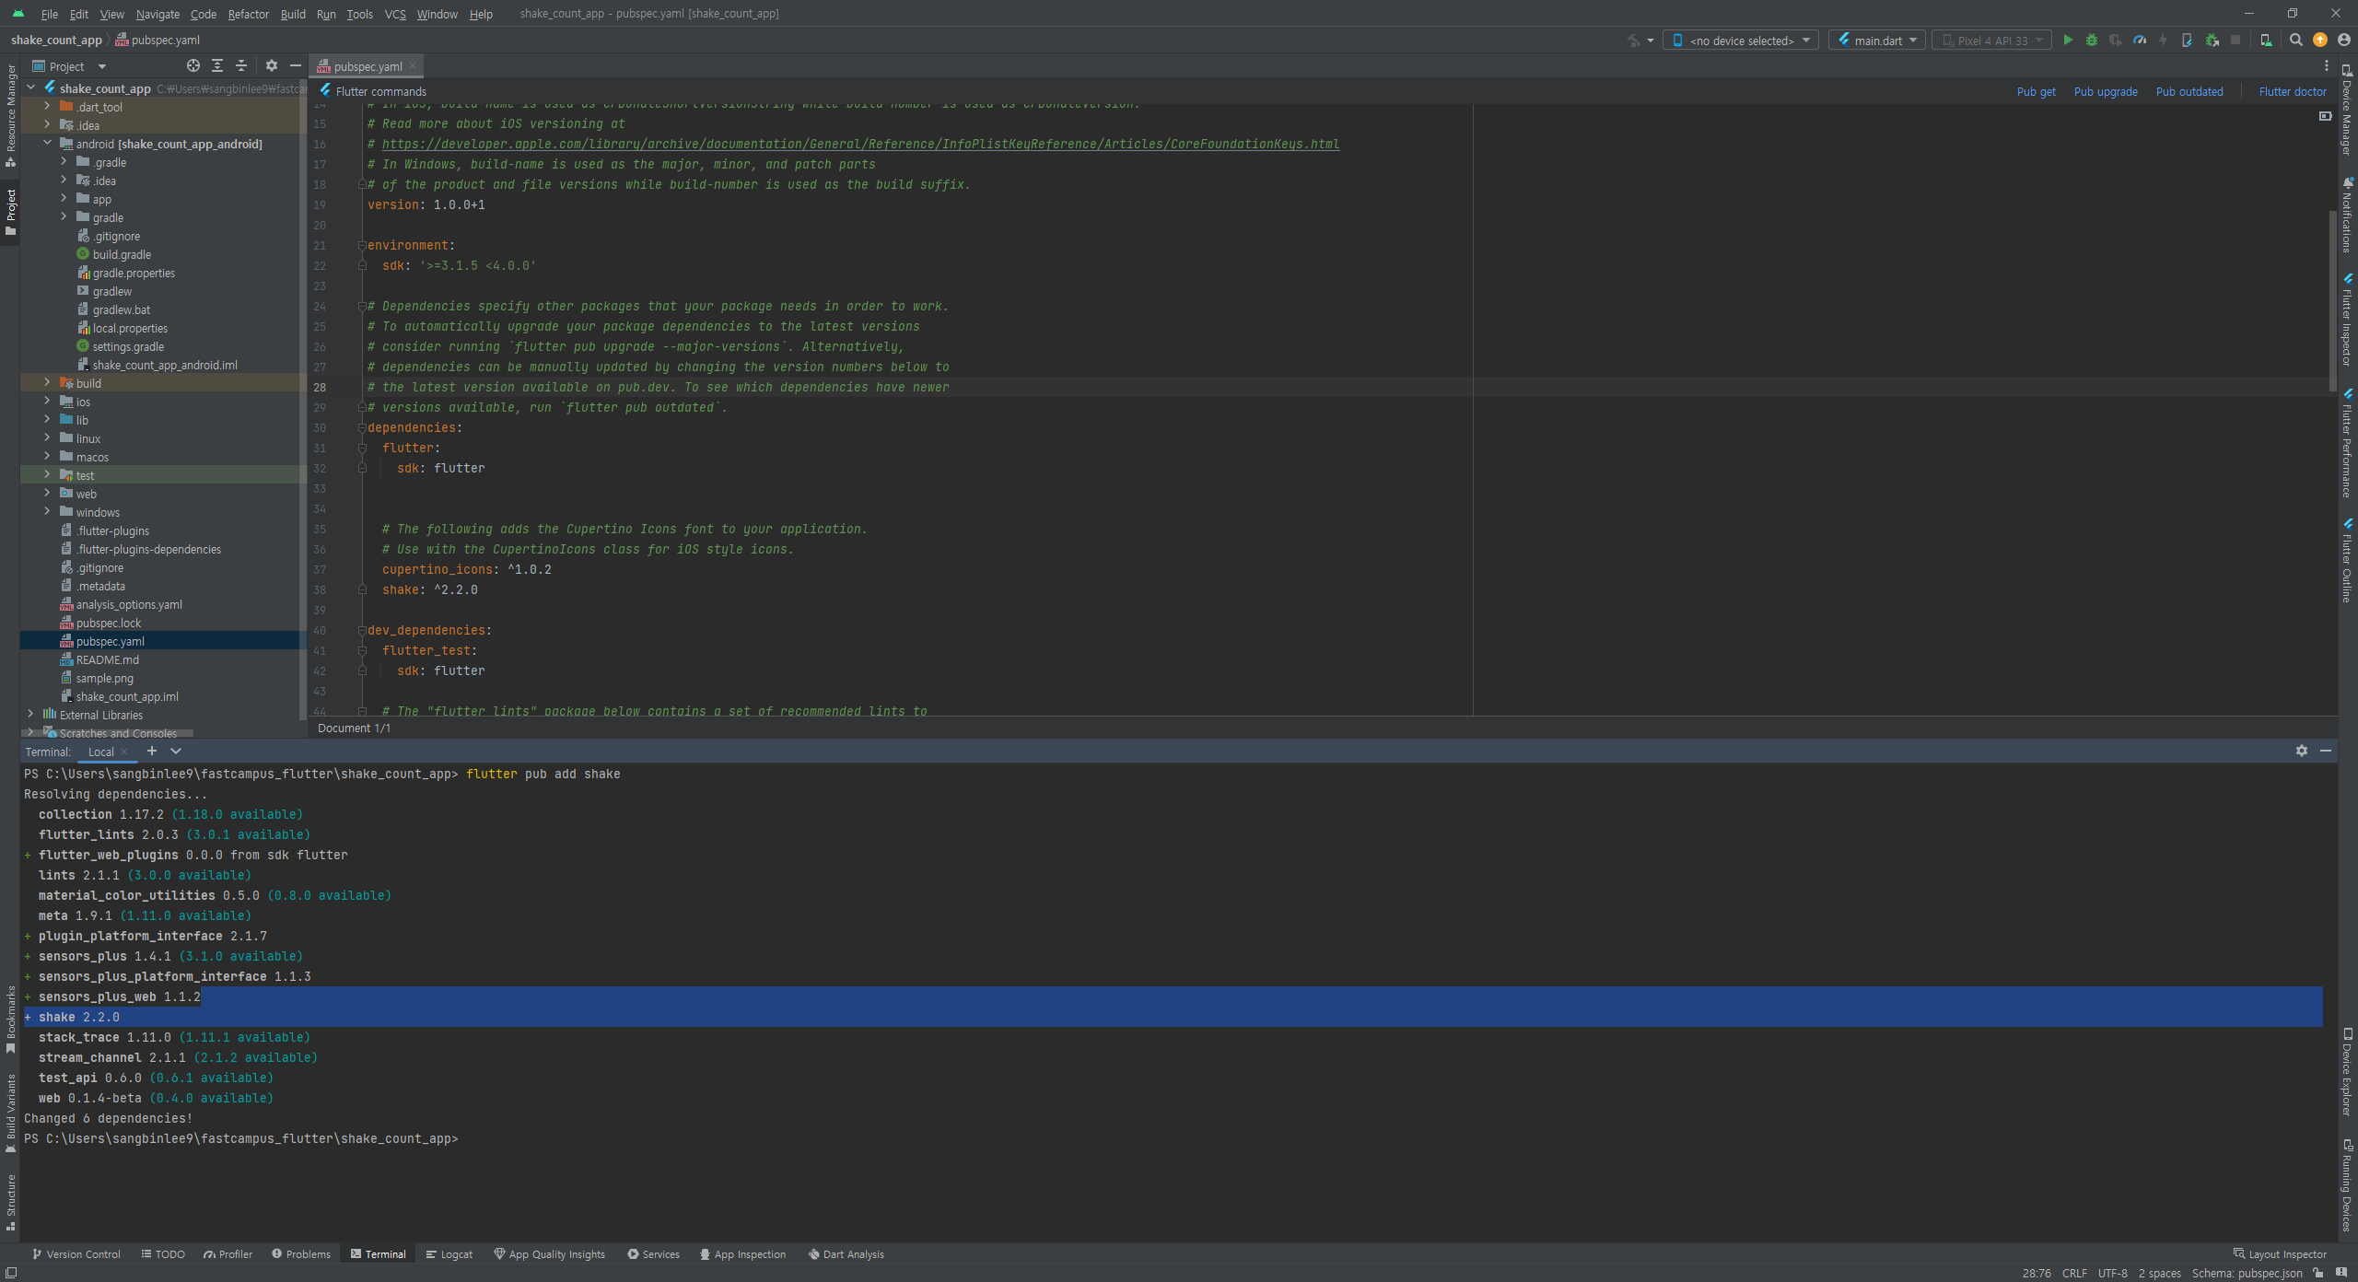The height and width of the screenshot is (1282, 2358).
Task: Select pubspec.lock in project tree
Action: click(109, 624)
